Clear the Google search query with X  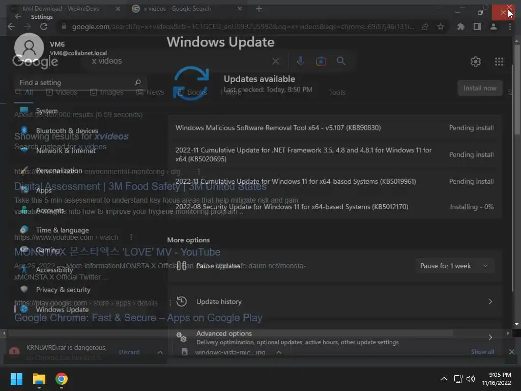coord(275,61)
